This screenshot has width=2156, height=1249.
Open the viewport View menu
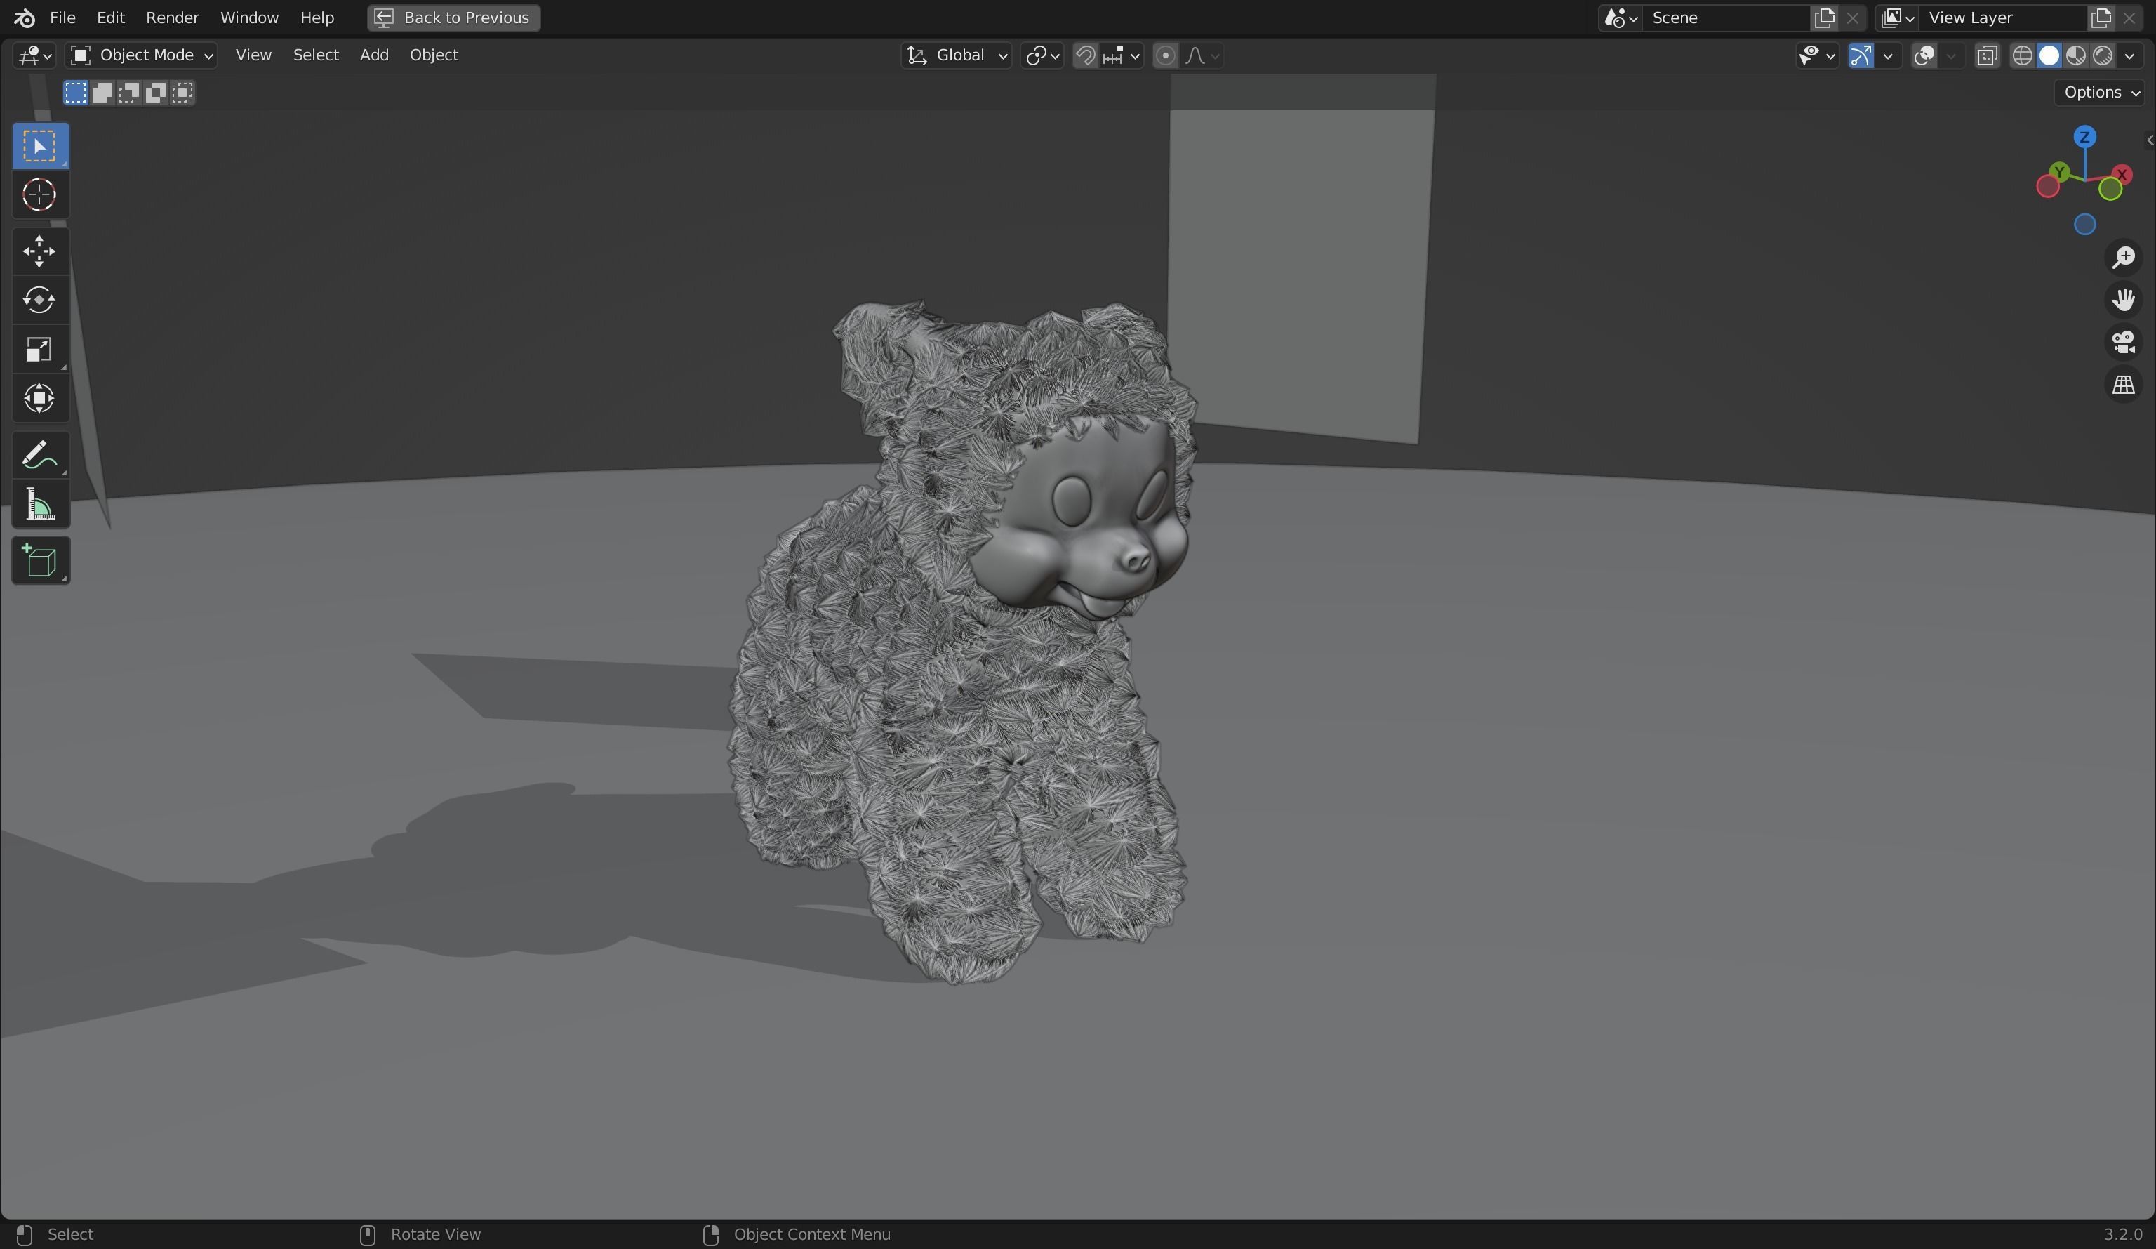pyautogui.click(x=253, y=55)
